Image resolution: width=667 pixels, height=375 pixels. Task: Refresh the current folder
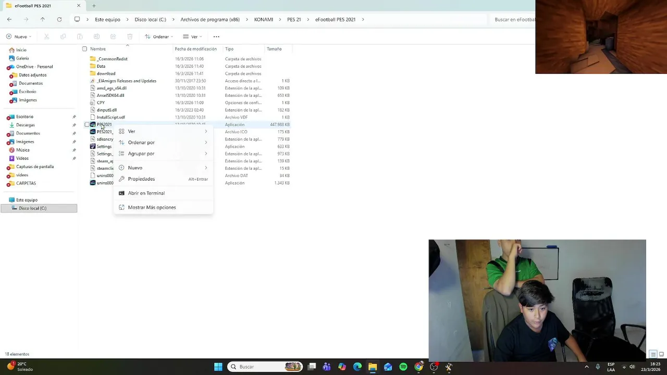click(59, 19)
